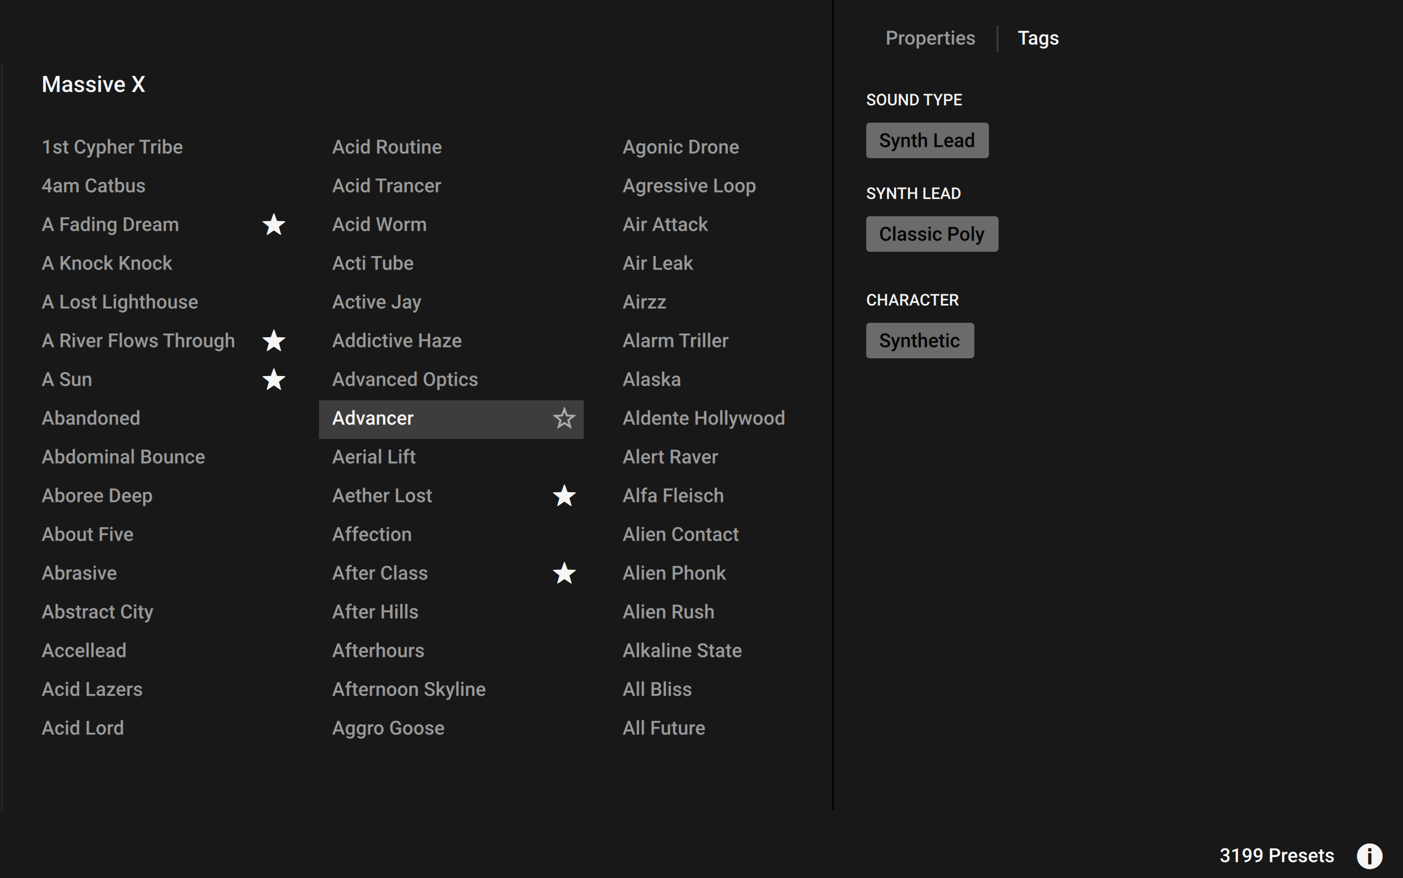Click the Classic Poly tag

[x=932, y=234]
